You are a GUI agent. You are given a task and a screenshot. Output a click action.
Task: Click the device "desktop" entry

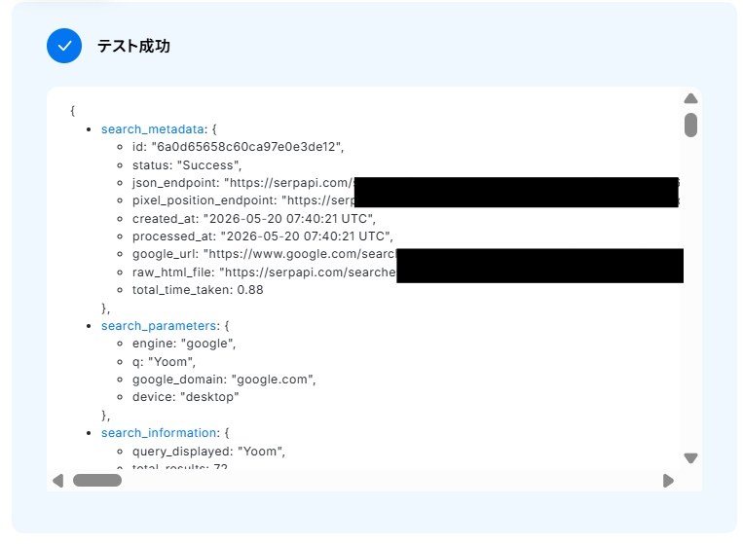185,397
